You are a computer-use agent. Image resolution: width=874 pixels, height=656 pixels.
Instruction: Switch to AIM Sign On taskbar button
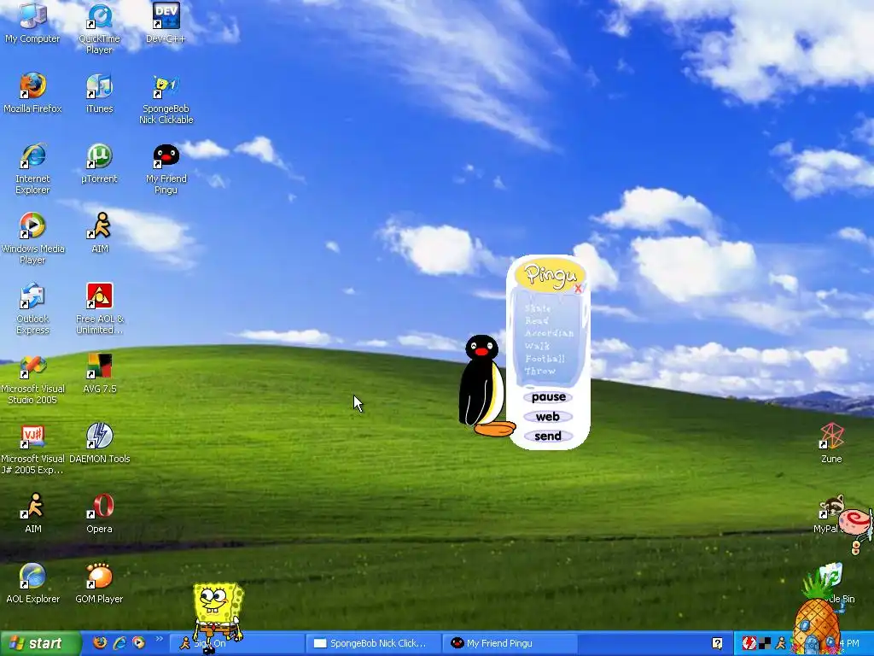click(x=236, y=643)
